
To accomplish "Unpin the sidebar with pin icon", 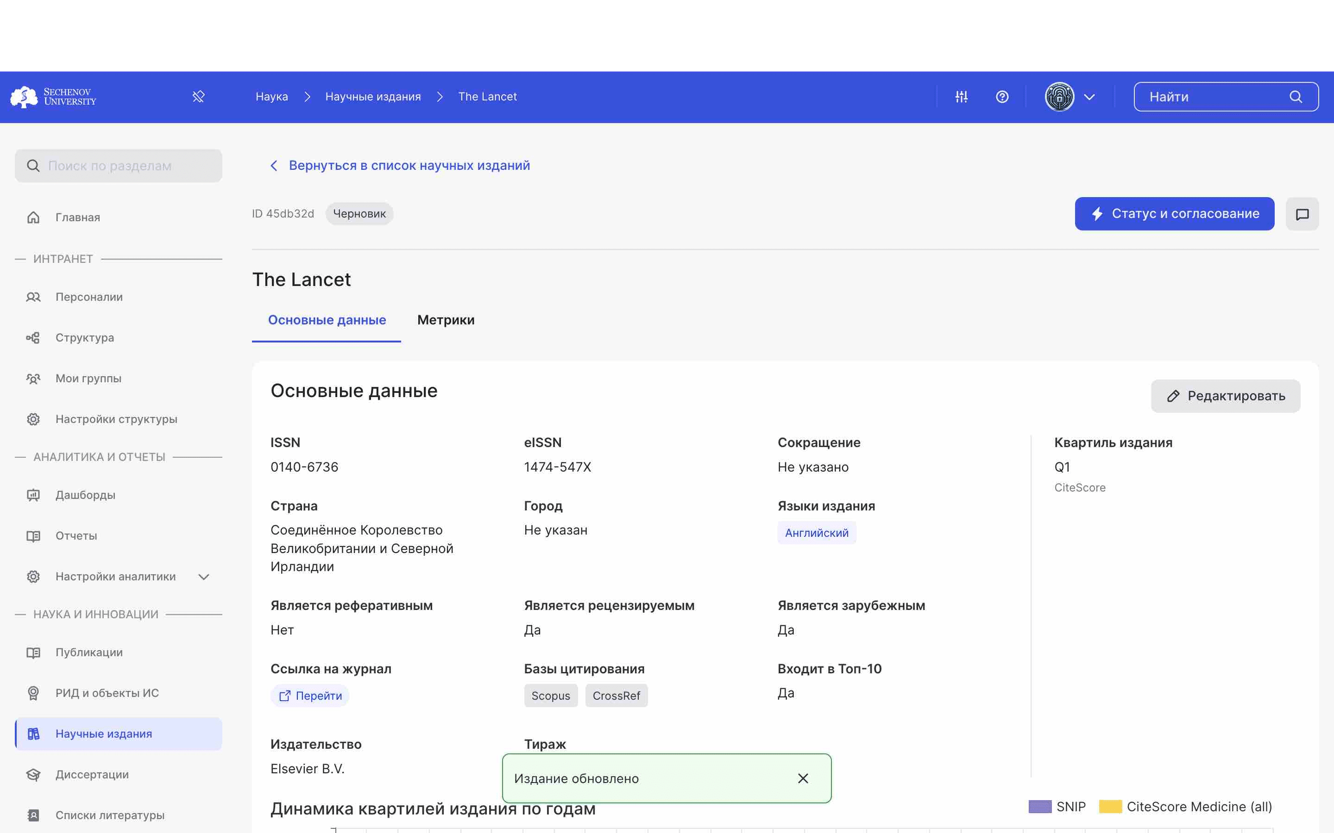I will tap(198, 97).
